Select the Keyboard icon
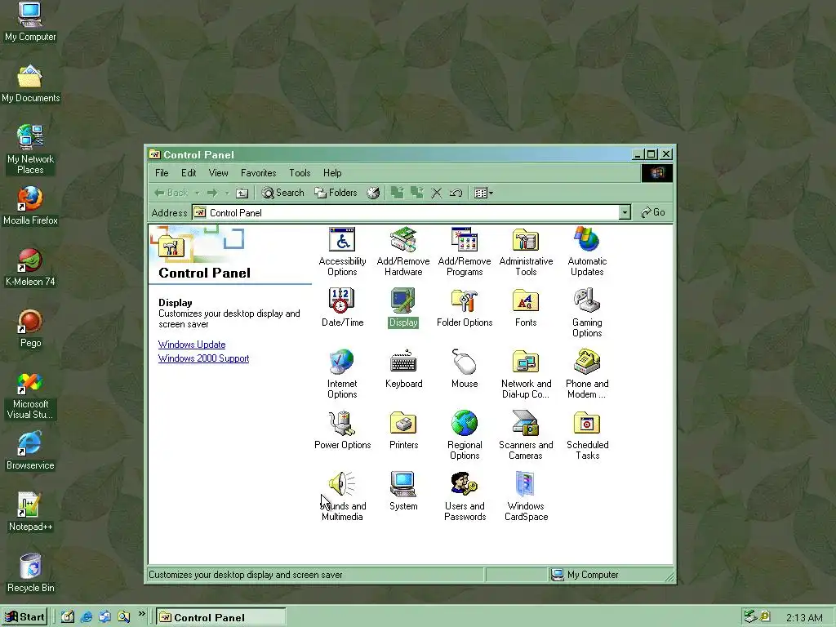The width and height of the screenshot is (836, 627). (x=403, y=368)
